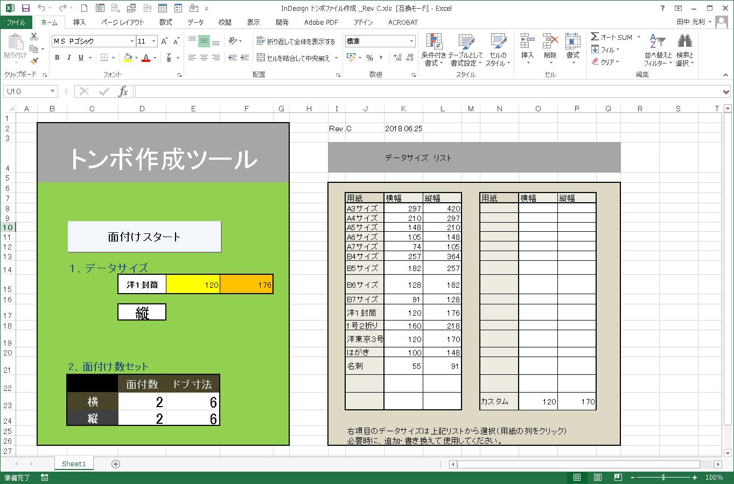This screenshot has height=484, width=734.
Task: Switch to the 数式 formulas tab
Action: [x=166, y=22]
